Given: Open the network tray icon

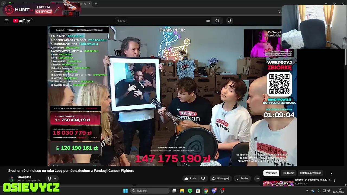Looking at the screenshot, I should point(324,191).
